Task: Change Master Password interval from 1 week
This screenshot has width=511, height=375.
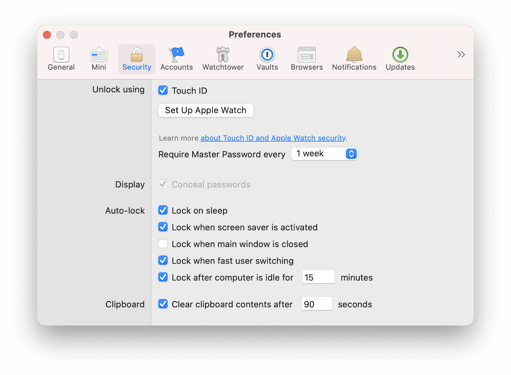Action: coord(324,154)
